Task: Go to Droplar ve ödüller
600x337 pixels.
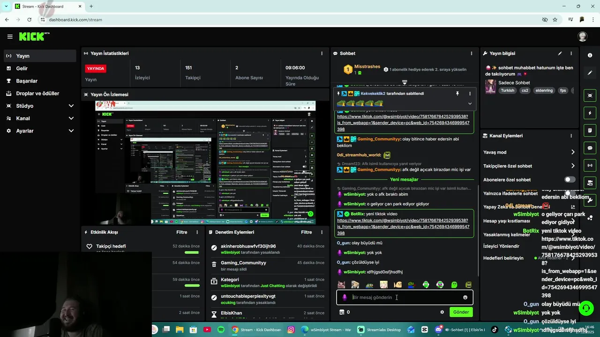Action: click(40, 93)
